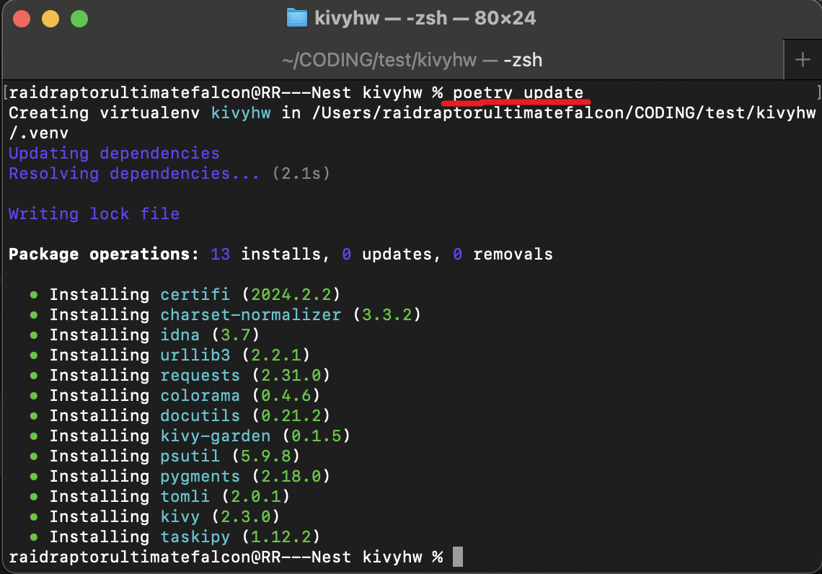Click the kivy version '2.3.0'
This screenshot has height=574, width=822.
[245, 516]
